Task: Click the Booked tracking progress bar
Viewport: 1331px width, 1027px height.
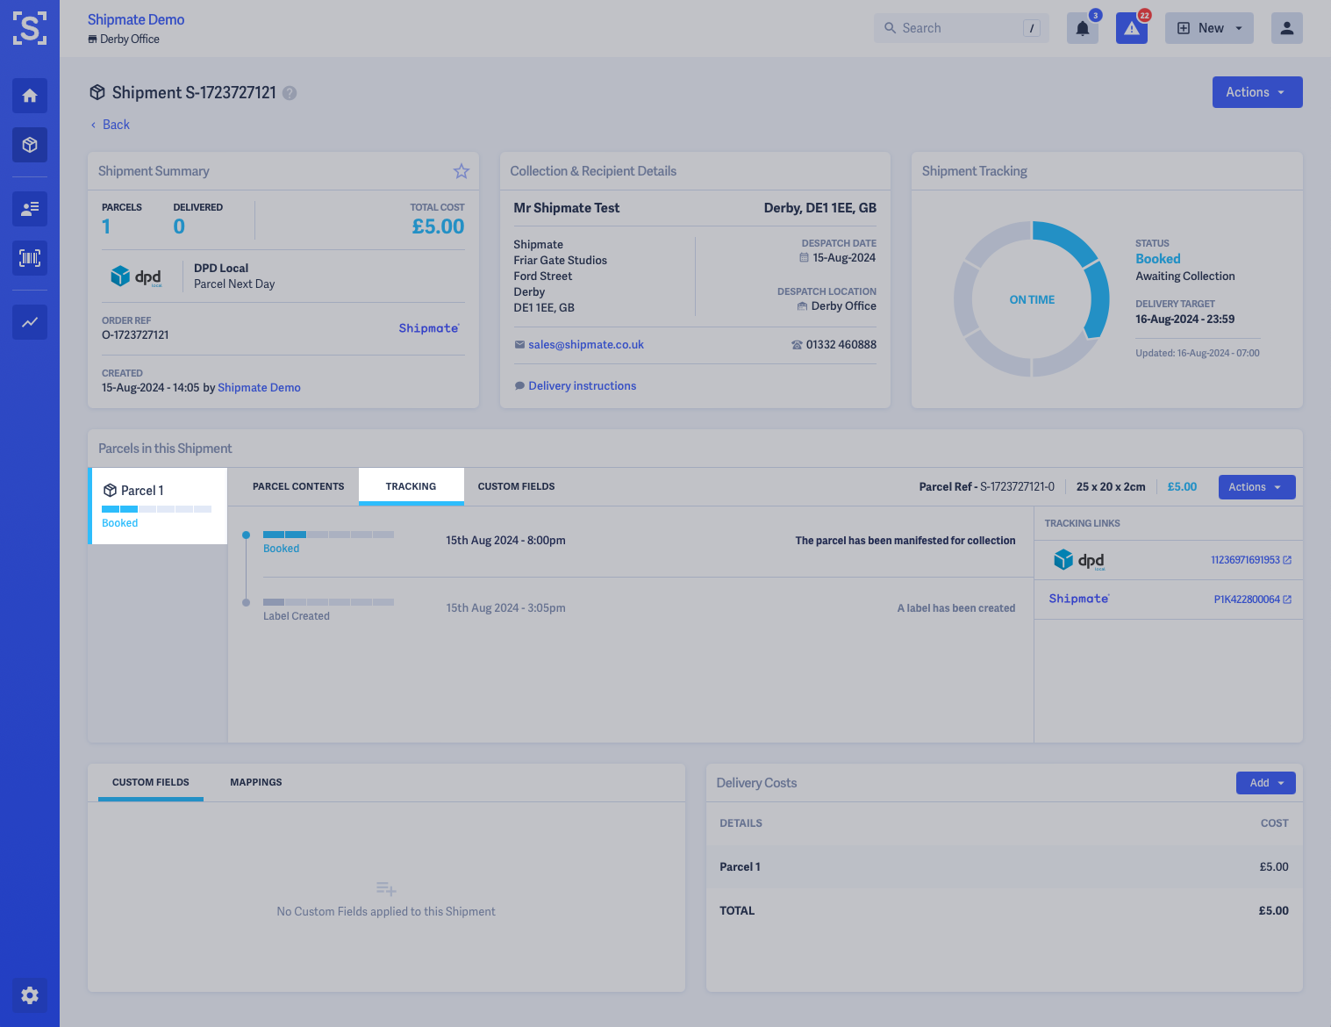Action: tap(328, 535)
